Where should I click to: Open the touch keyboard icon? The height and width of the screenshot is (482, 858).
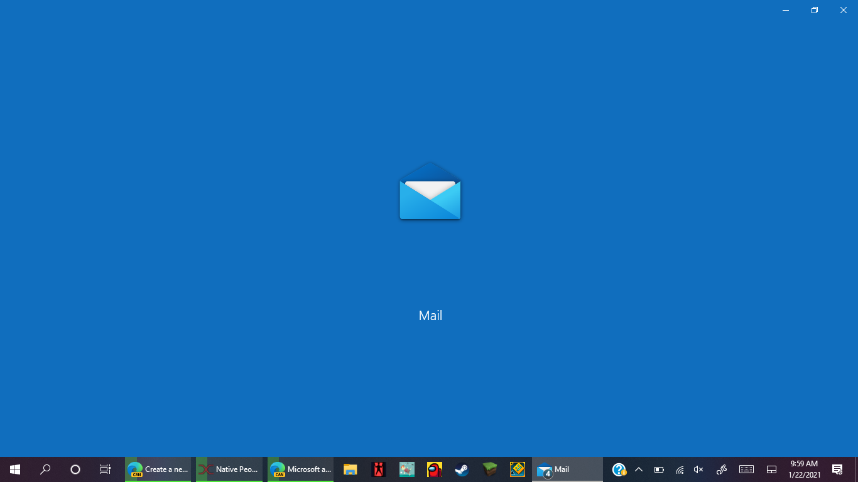click(x=746, y=469)
